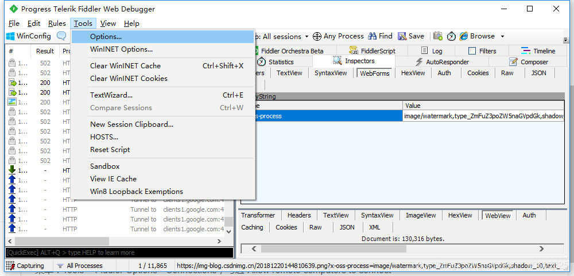Image resolution: width=574 pixels, height=276 pixels.
Task: Open the response Caching tab
Action: tap(252, 227)
